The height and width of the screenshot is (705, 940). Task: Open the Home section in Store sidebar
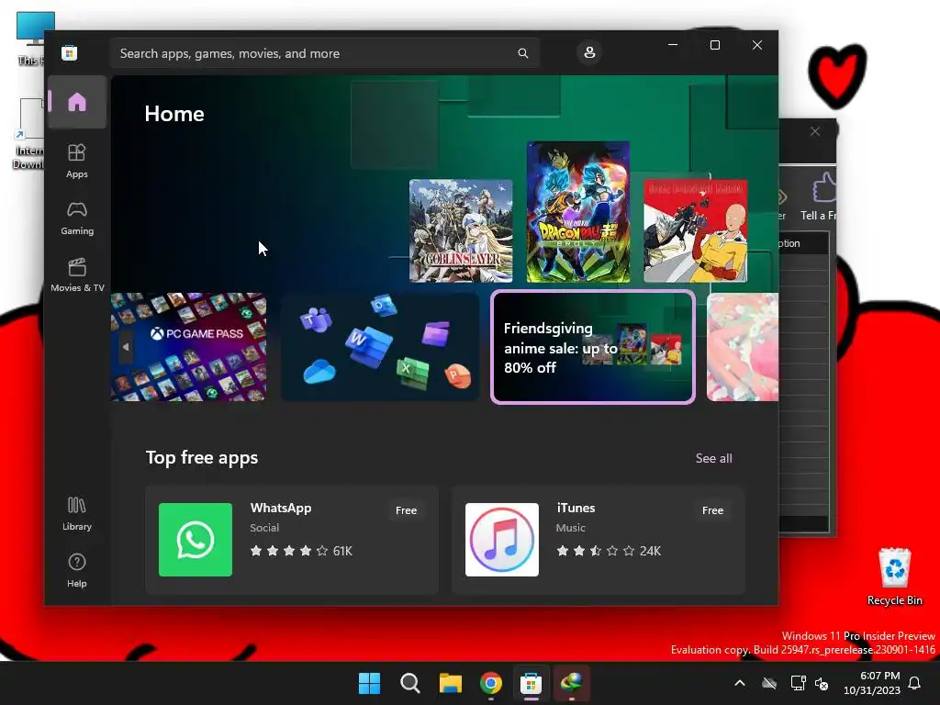(x=77, y=102)
